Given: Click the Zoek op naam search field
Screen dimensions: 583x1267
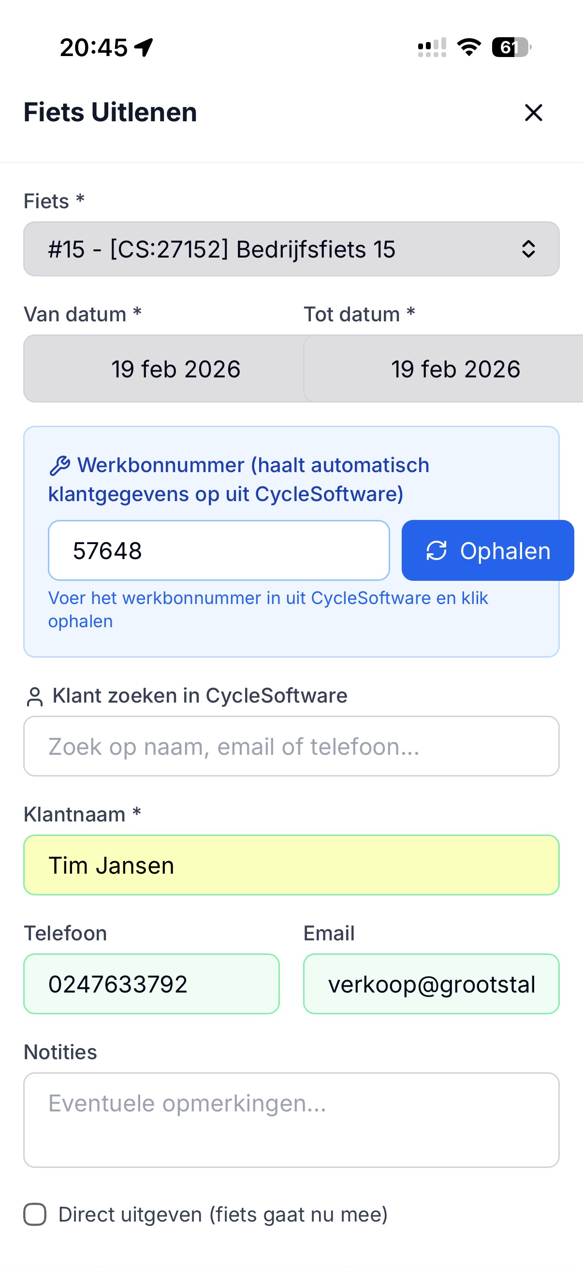Looking at the screenshot, I should (x=291, y=746).
